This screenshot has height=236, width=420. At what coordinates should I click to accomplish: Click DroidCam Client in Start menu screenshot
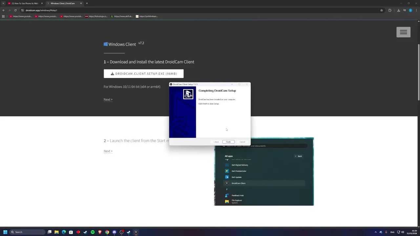264,183
